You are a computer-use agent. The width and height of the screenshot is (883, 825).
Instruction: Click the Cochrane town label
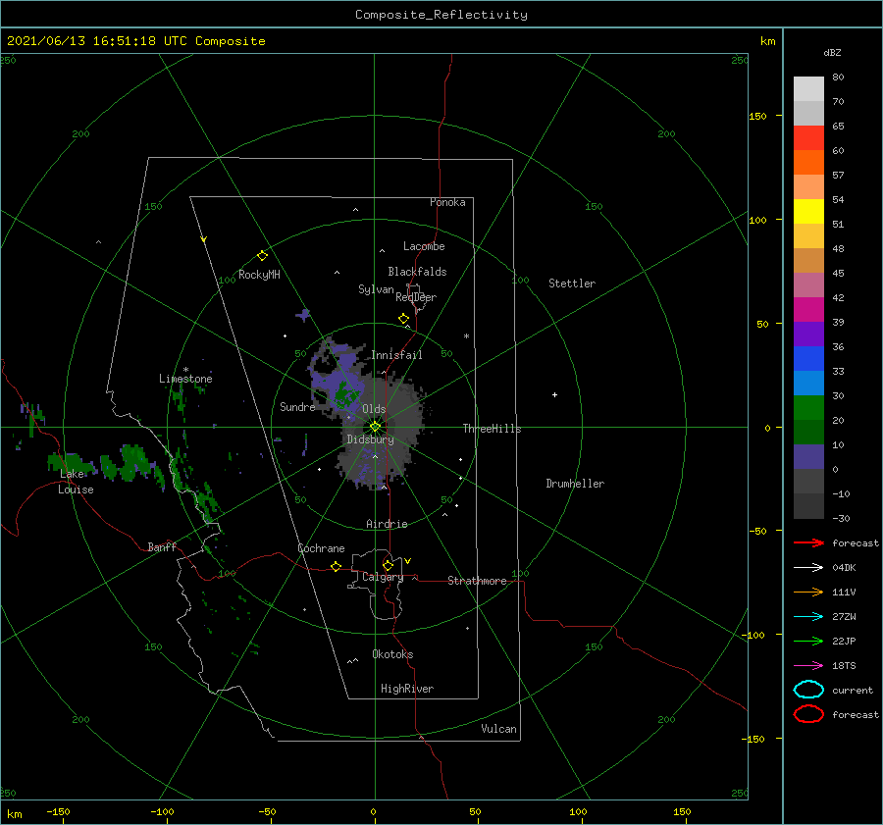[321, 548]
